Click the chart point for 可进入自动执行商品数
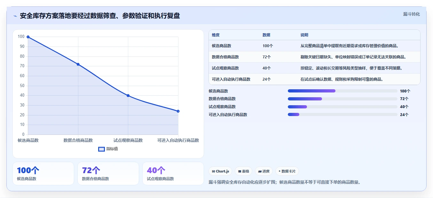The image size is (433, 198). tap(178, 111)
